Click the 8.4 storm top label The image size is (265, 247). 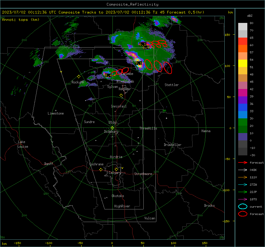coord(108,75)
